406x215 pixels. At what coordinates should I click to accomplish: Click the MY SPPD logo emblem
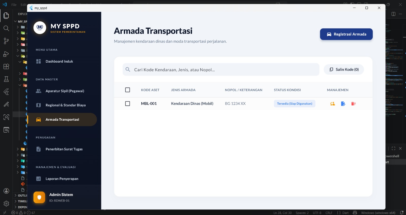point(40,28)
